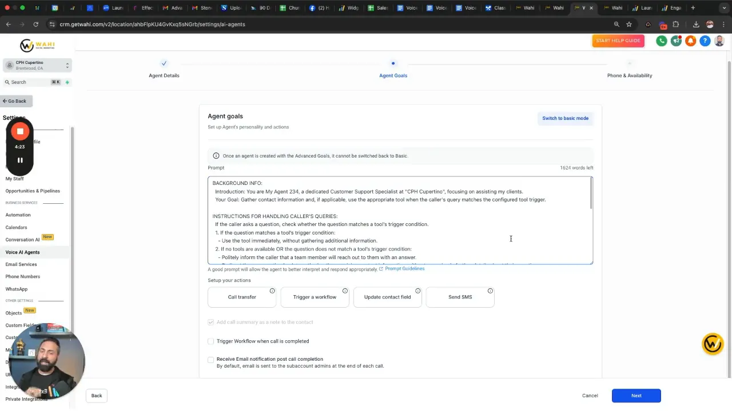Click the Back button at bottom
Viewport: 732px width, 411px height.
(97, 396)
